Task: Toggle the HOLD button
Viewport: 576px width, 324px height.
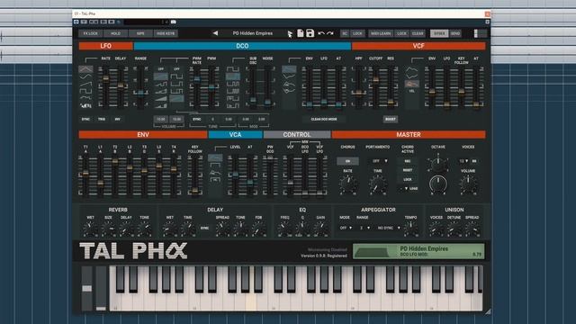Action: click(x=116, y=33)
